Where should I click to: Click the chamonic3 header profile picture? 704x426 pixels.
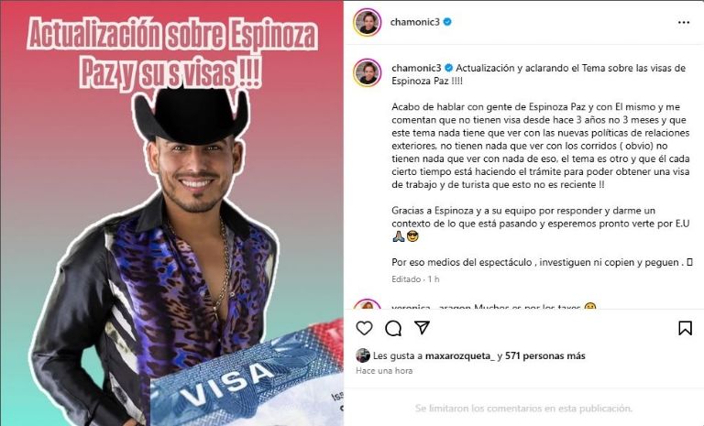(x=367, y=22)
